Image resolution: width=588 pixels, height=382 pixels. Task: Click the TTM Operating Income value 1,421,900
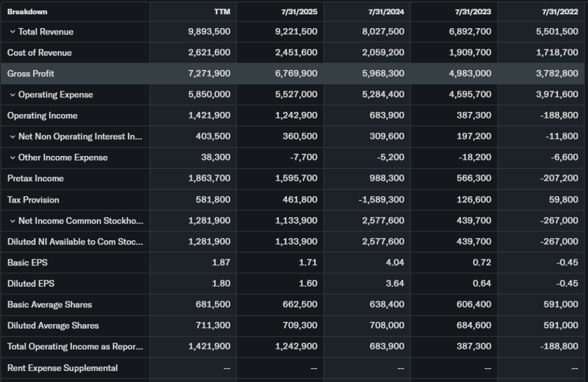pyautogui.click(x=209, y=116)
